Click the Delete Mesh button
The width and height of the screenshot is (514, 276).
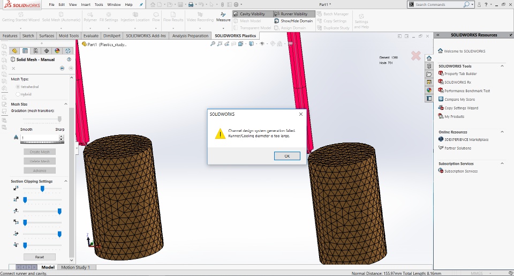(x=40, y=161)
